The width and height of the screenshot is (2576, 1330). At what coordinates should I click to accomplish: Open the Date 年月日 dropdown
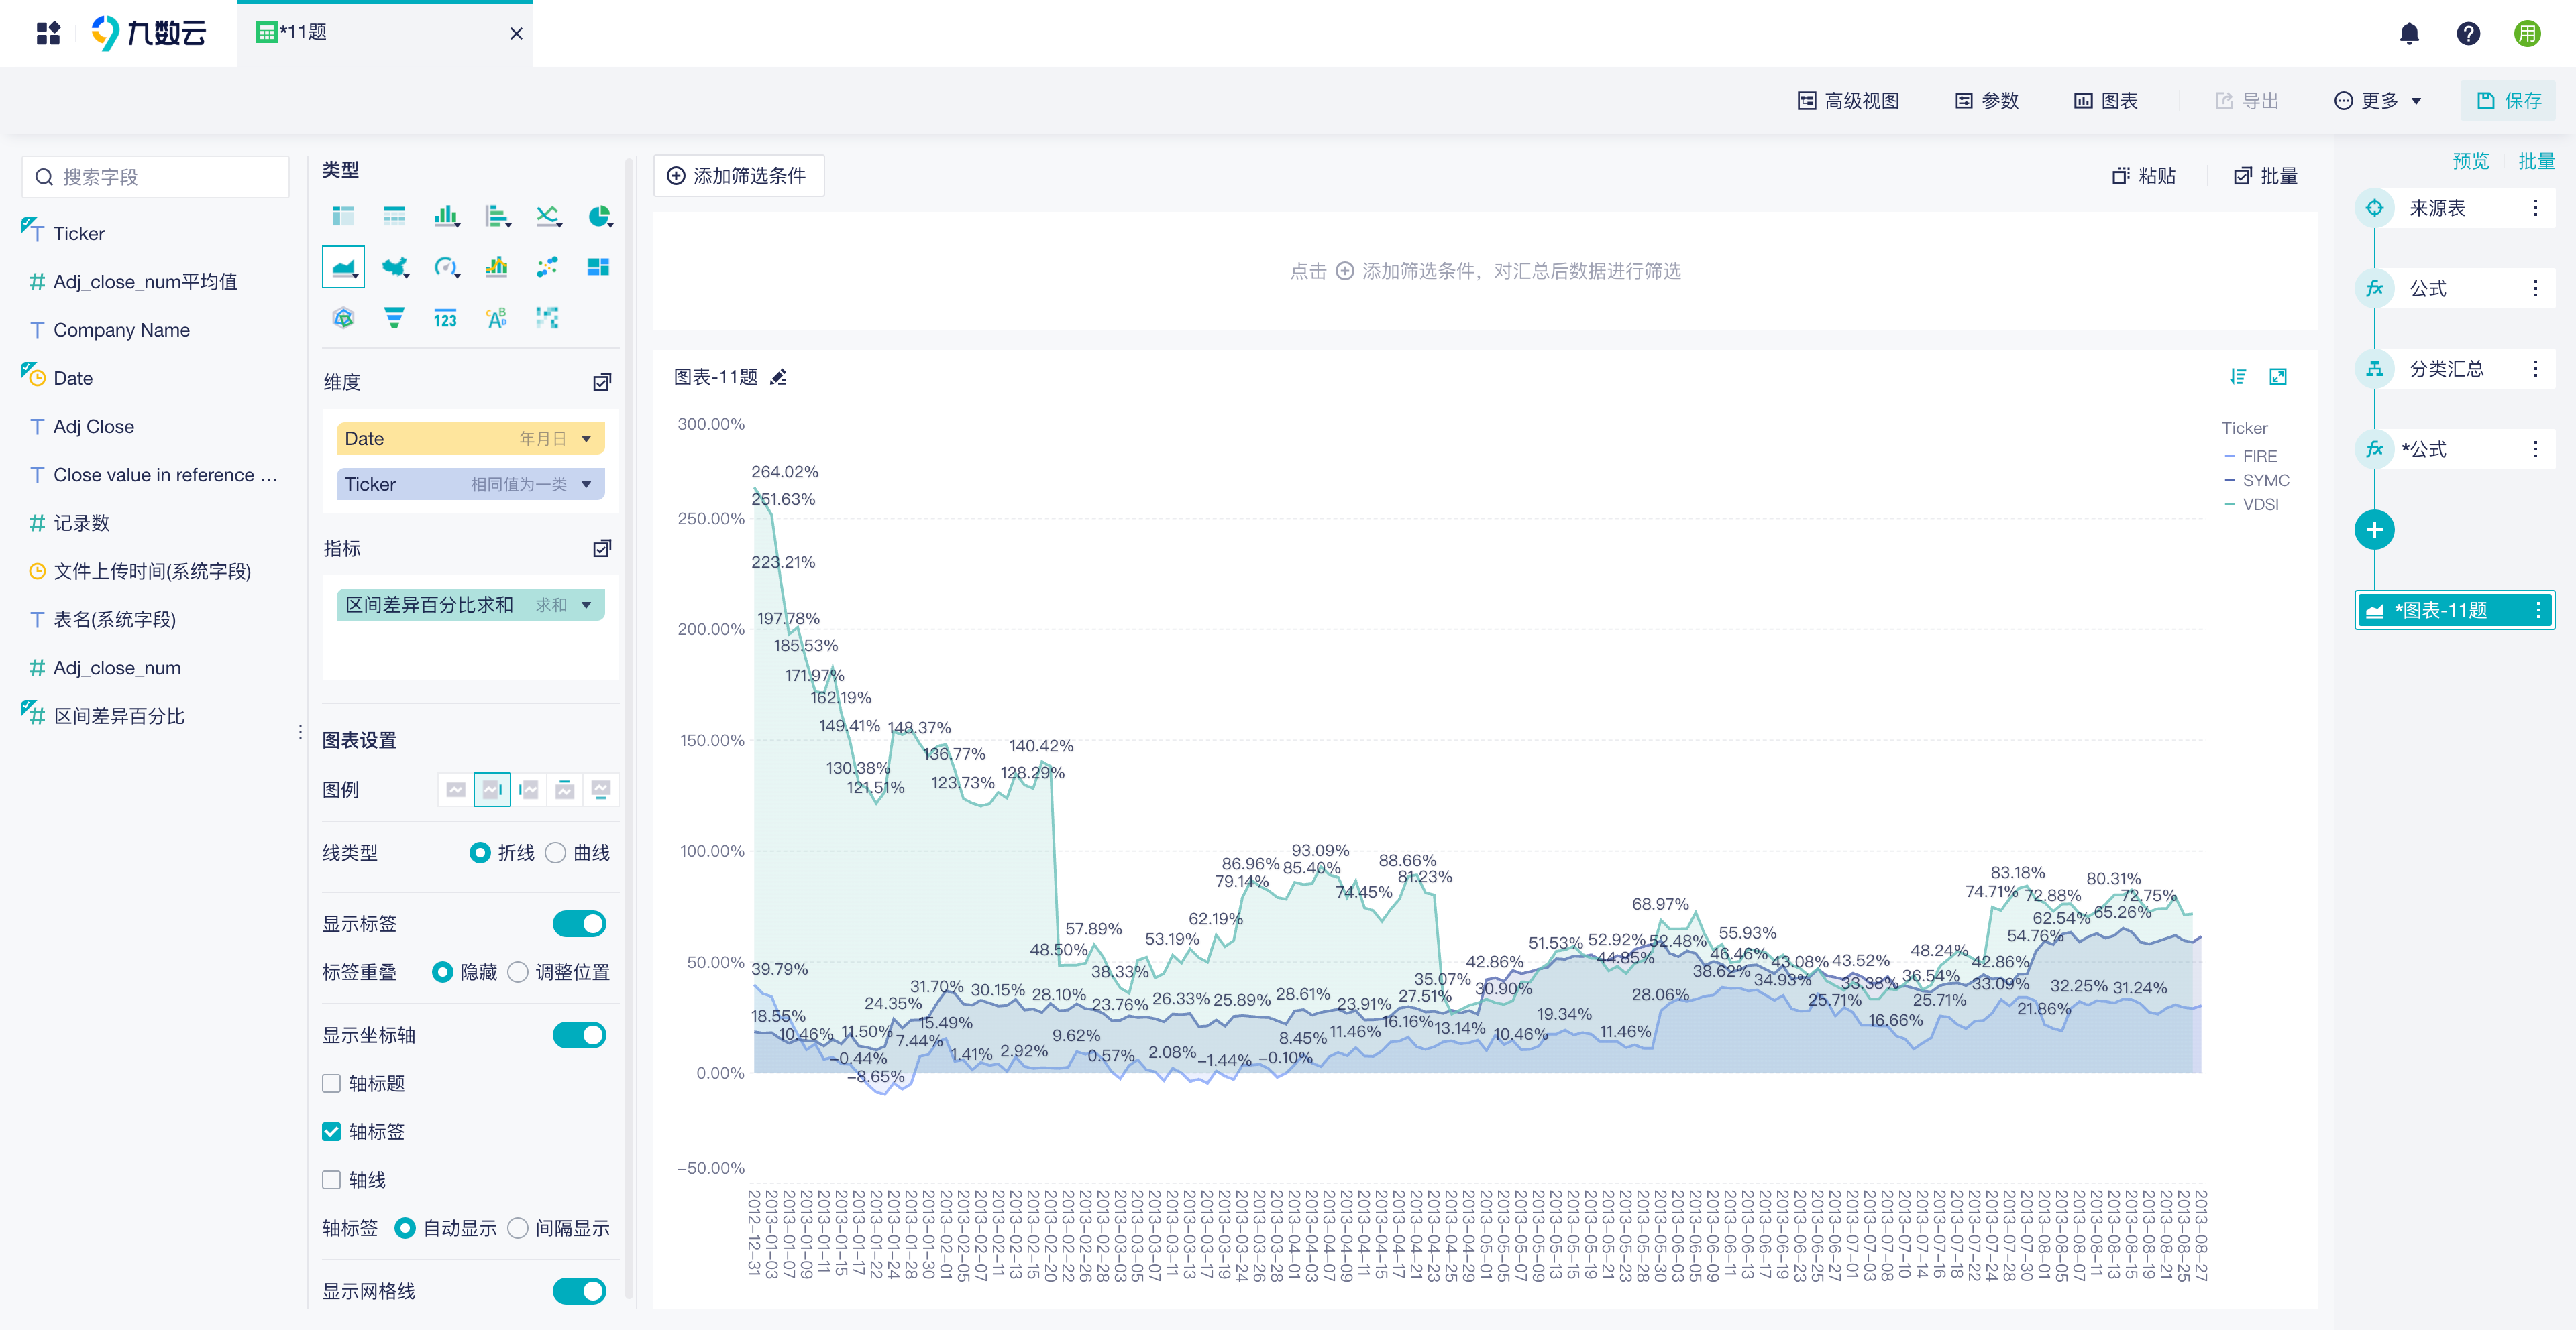click(586, 438)
